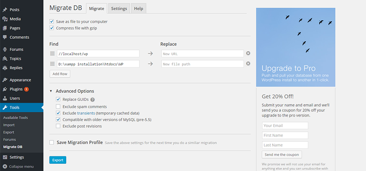This screenshot has height=171, width=366.
Task: Select Migrate DB submenu item
Action: [13, 147]
